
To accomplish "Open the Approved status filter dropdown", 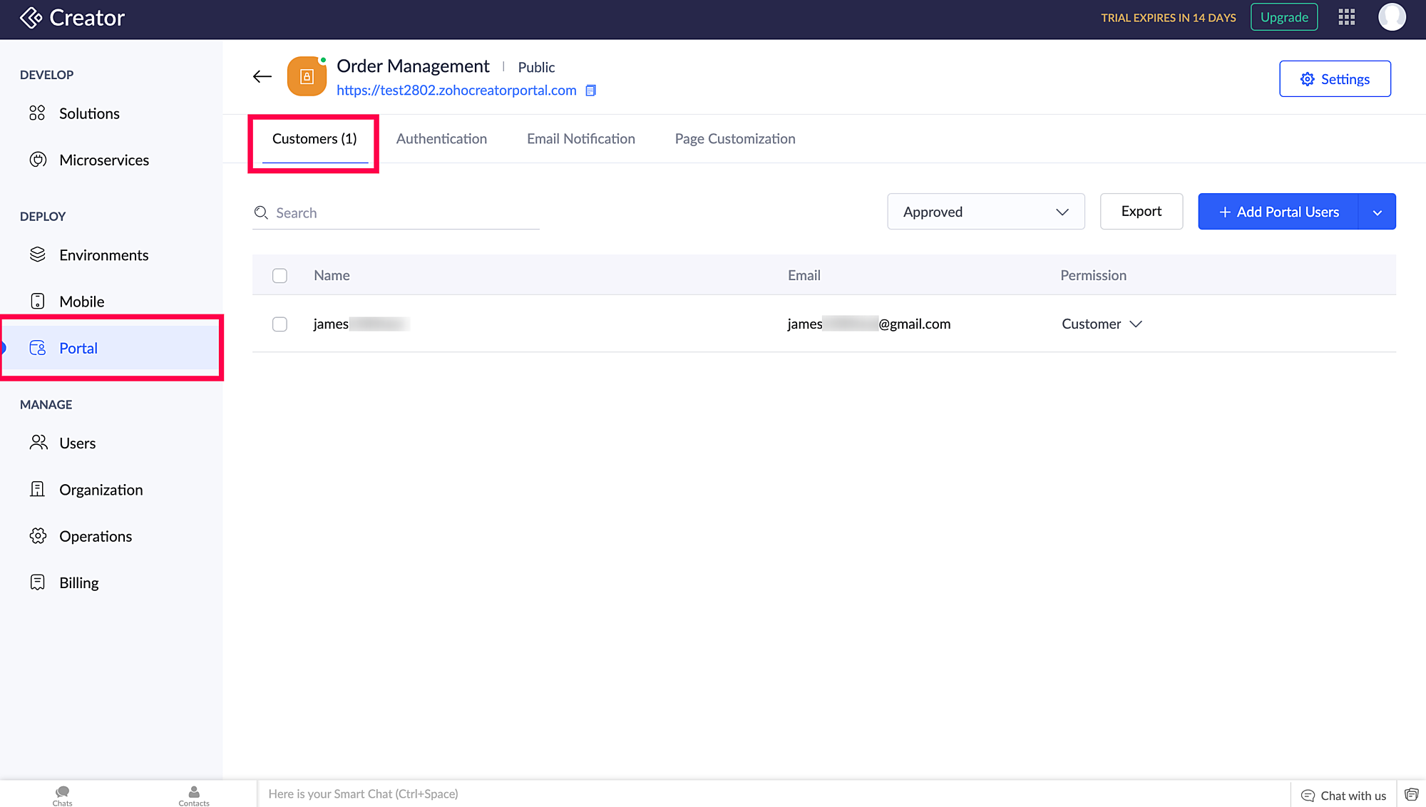I will [985, 212].
